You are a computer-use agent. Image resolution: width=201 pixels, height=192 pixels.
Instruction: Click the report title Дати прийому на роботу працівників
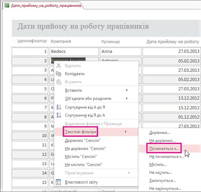tap(83, 26)
